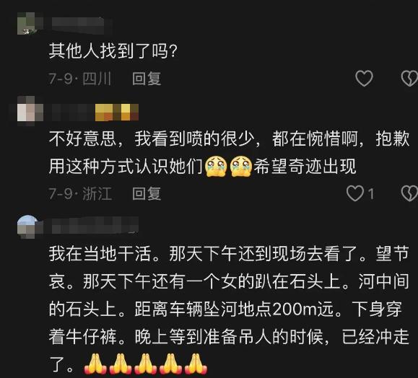Tap the like count "1"
Viewport: 418px width, 378px height.
[x=371, y=193]
